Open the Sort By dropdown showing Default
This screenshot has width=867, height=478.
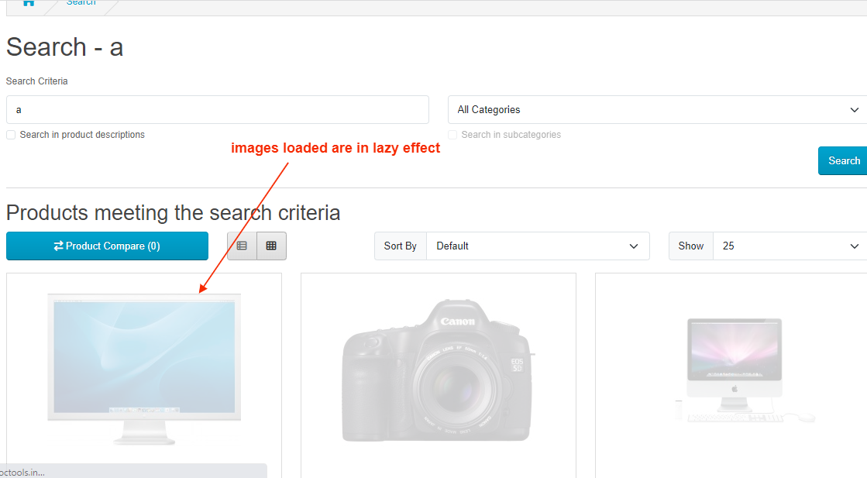(x=538, y=246)
